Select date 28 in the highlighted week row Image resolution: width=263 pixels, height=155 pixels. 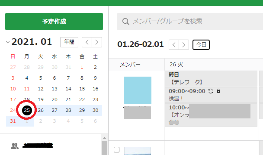[x=68, y=110]
